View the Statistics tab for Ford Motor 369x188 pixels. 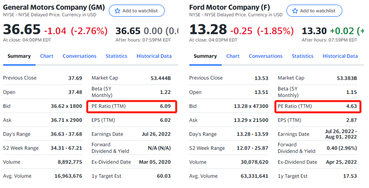click(302, 56)
